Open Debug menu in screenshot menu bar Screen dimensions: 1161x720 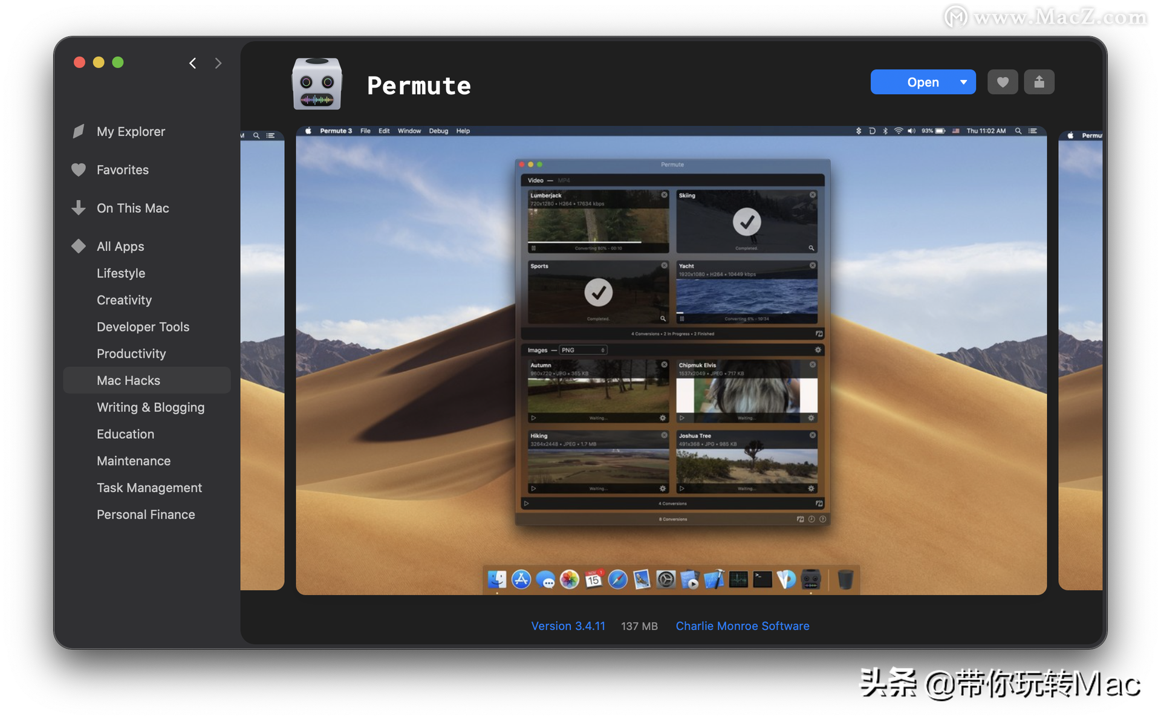tap(438, 131)
